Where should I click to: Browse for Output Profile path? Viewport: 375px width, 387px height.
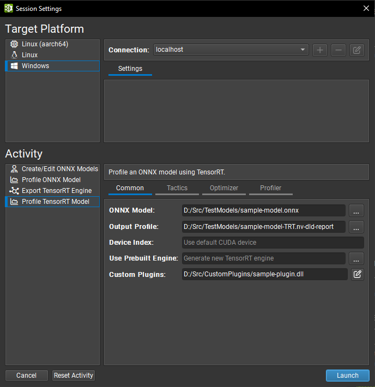(x=356, y=227)
